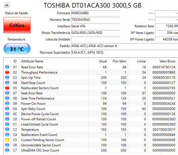
Task: Click blue status icon for Temperature attribute
Action: tap(7, 129)
